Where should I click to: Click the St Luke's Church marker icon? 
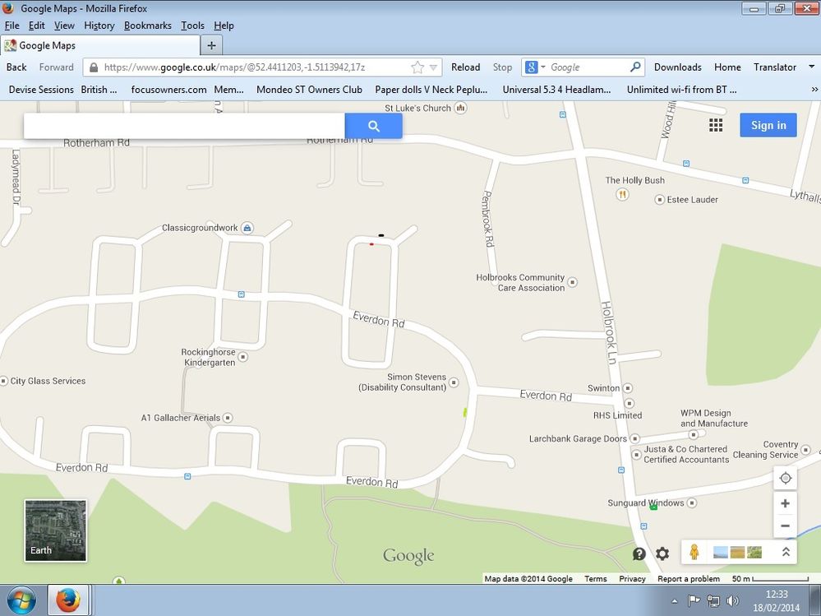(461, 108)
